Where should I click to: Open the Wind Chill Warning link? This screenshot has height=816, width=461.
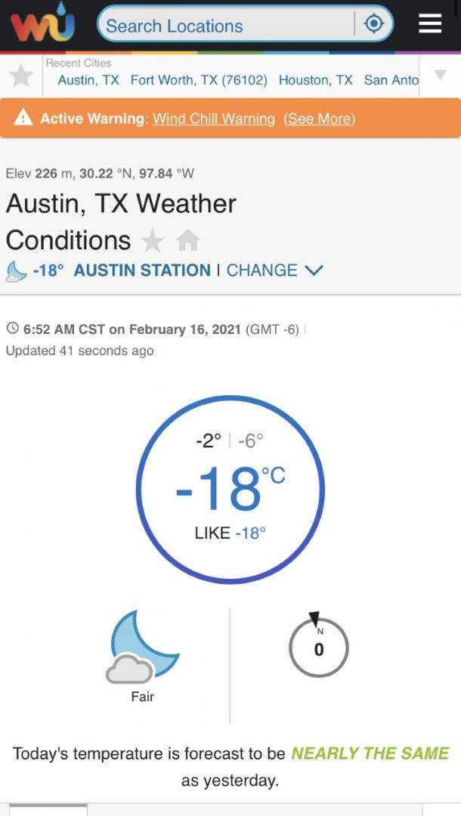click(214, 119)
